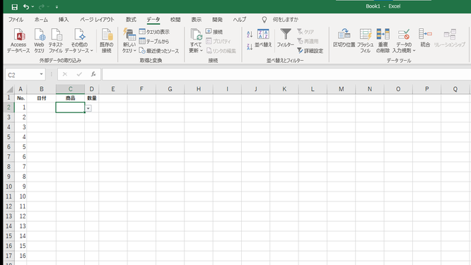Open the Customize Quick Access Toolbar dropdown
This screenshot has width=471, height=265.
[57, 6]
